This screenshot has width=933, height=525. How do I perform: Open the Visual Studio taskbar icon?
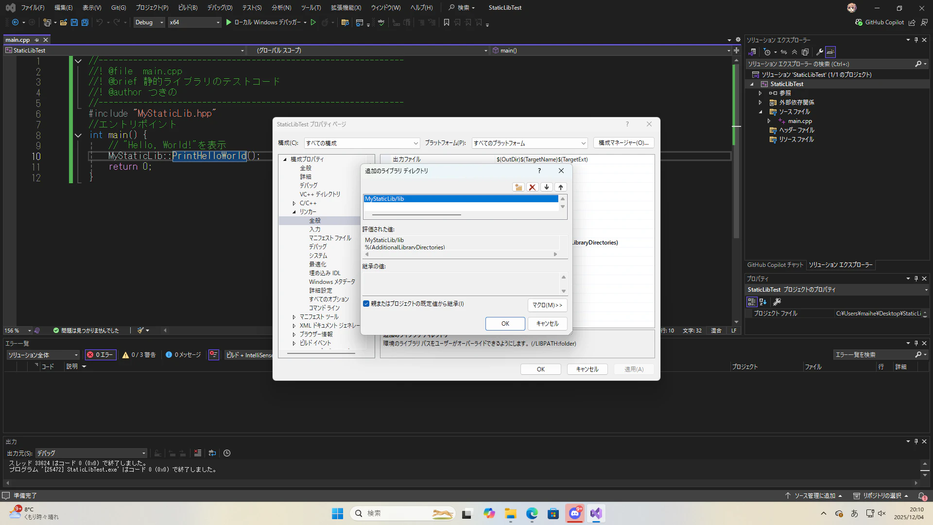[596, 513]
